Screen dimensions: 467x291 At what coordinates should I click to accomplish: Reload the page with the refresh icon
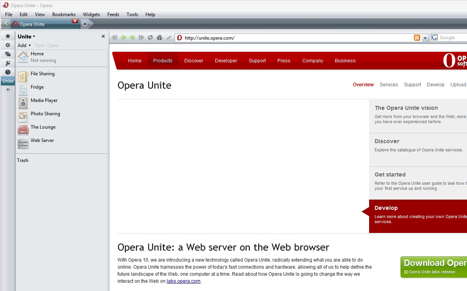[x=150, y=38]
